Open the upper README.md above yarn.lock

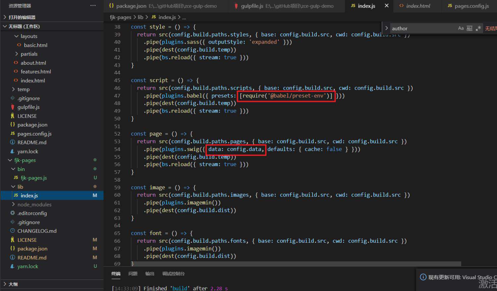click(32, 143)
